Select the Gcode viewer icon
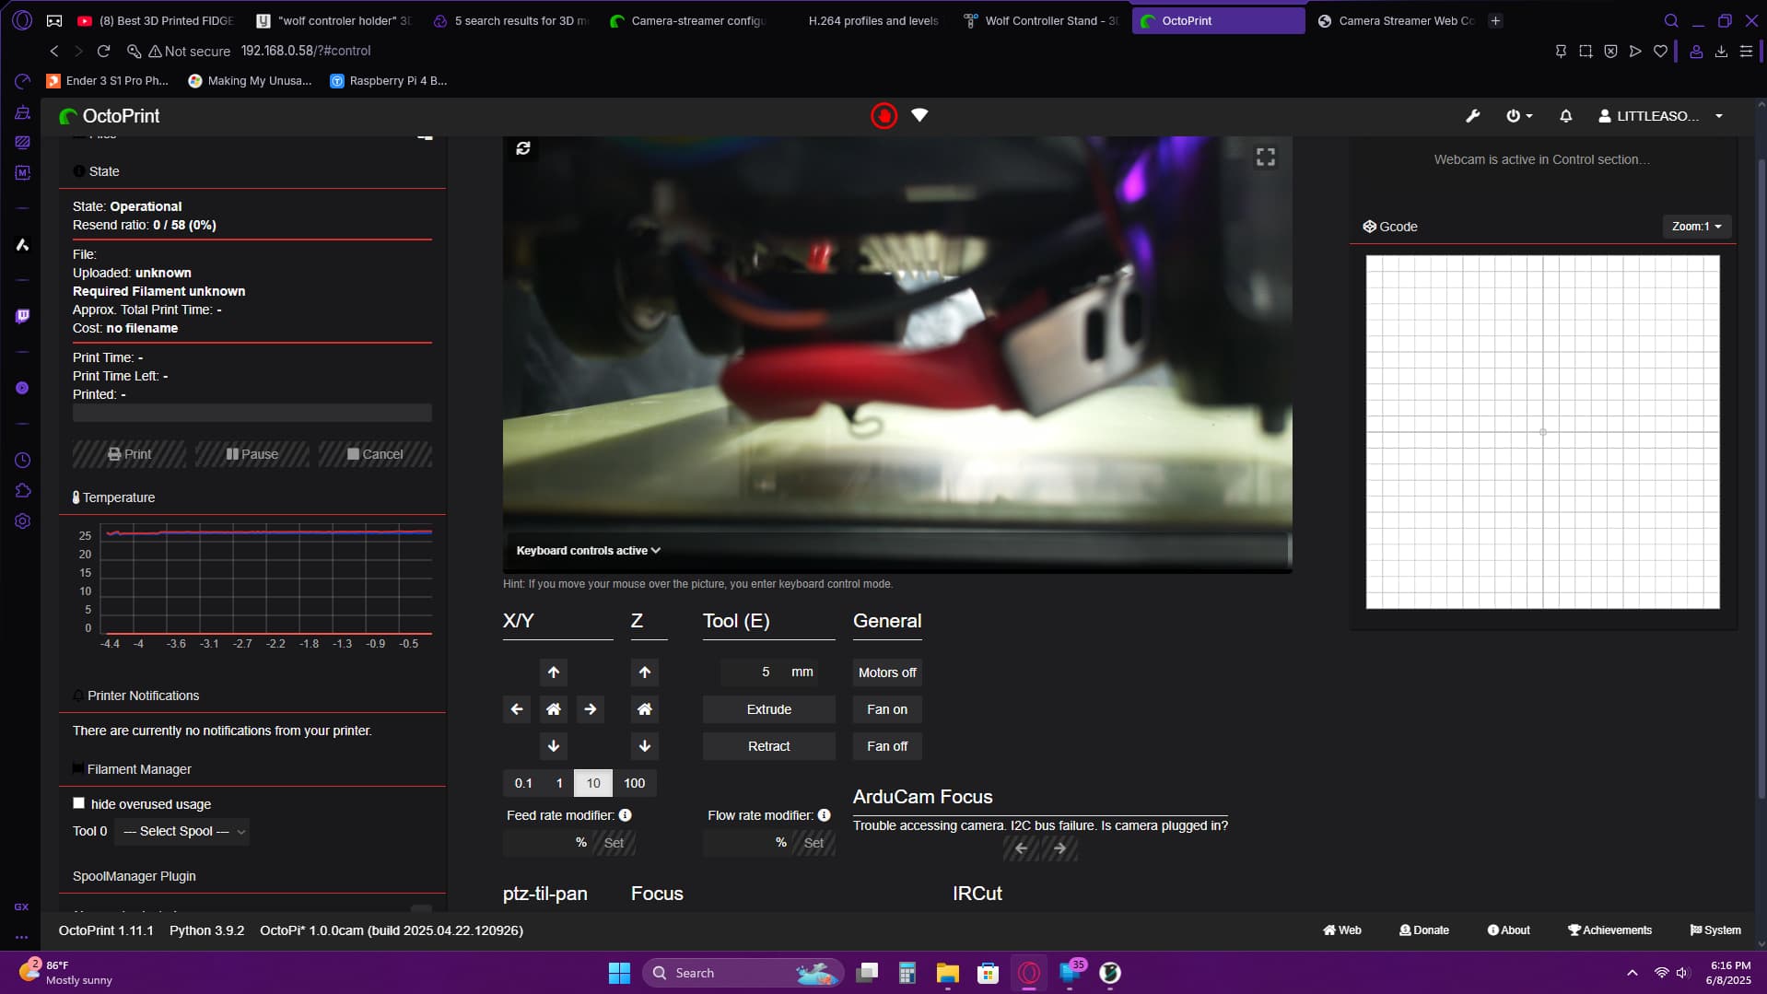Image resolution: width=1767 pixels, height=994 pixels. click(1370, 226)
